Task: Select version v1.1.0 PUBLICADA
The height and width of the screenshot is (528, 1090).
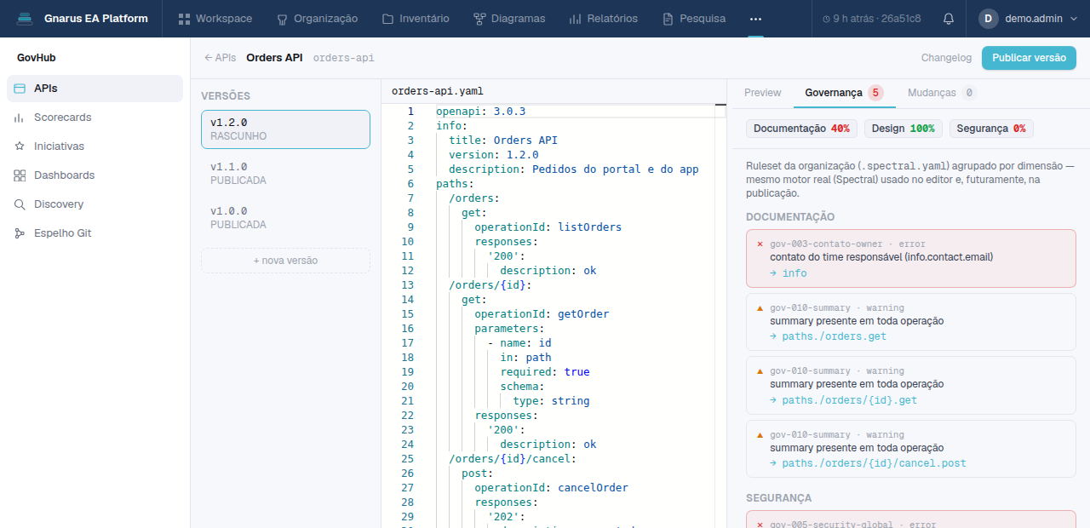Action: pyautogui.click(x=285, y=174)
